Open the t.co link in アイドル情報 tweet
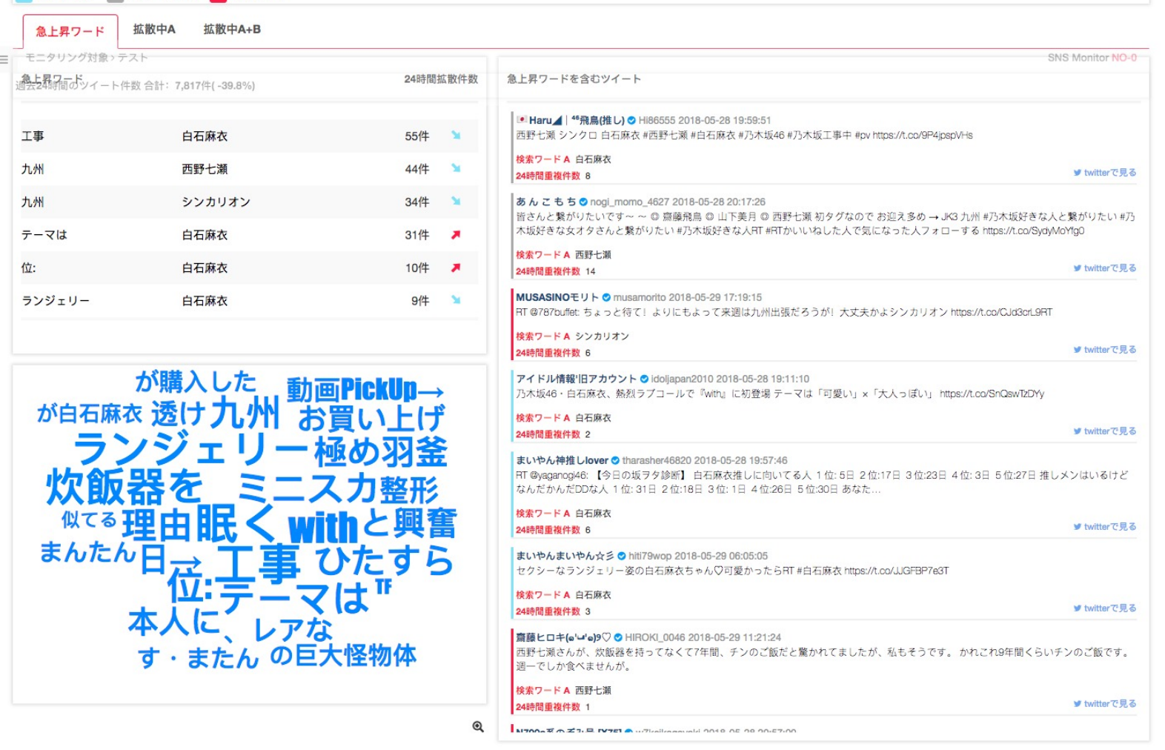 pyautogui.click(x=992, y=394)
